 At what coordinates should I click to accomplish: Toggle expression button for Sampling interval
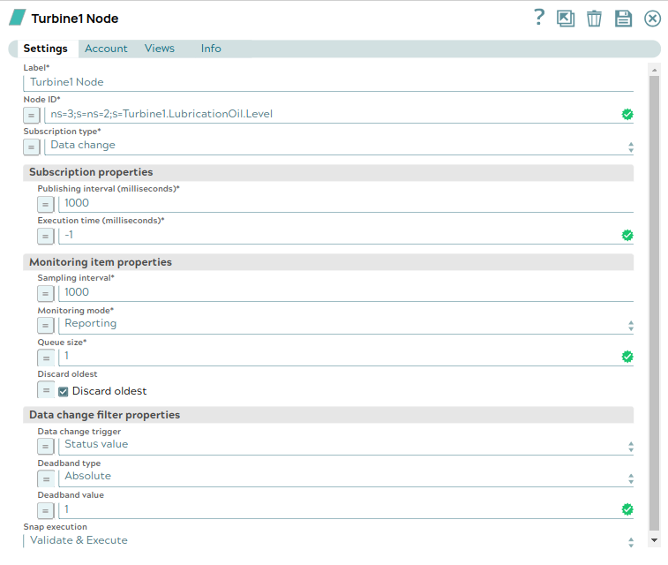coord(45,294)
